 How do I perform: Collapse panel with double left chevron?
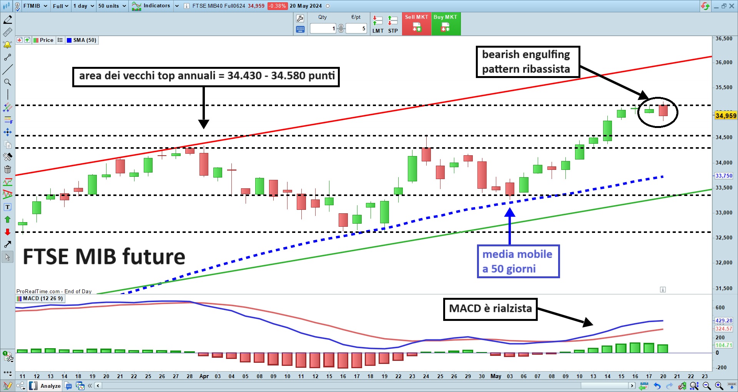(90, 386)
